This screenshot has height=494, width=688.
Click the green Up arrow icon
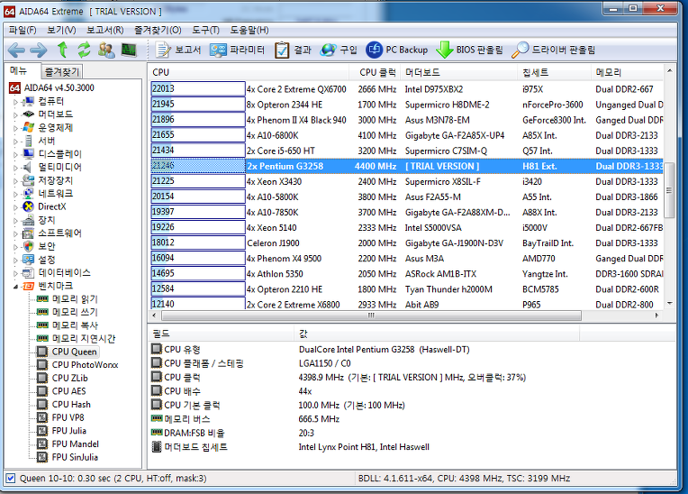[x=62, y=50]
